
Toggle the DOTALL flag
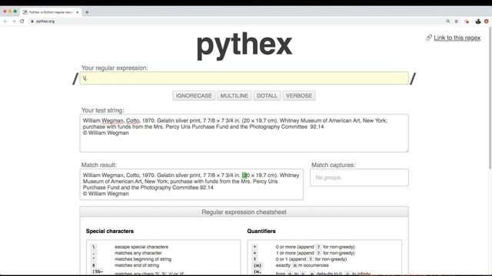click(x=267, y=96)
